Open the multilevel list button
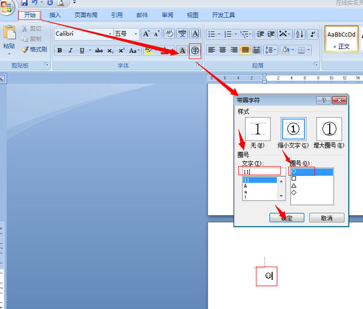The width and height of the screenshot is (363, 309). [246, 35]
